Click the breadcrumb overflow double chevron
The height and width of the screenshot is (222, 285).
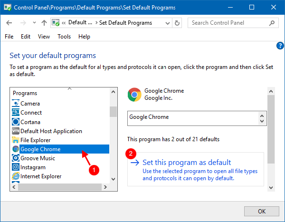[x=64, y=23]
